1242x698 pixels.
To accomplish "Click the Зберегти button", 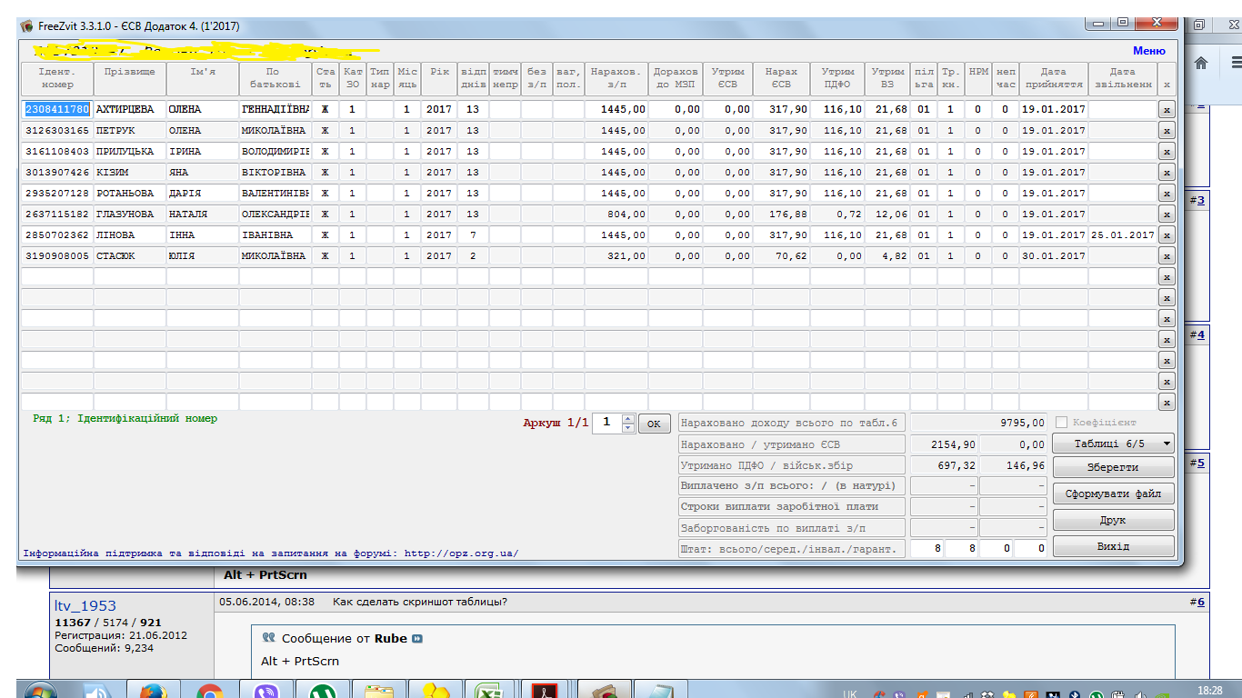I will 1113,466.
